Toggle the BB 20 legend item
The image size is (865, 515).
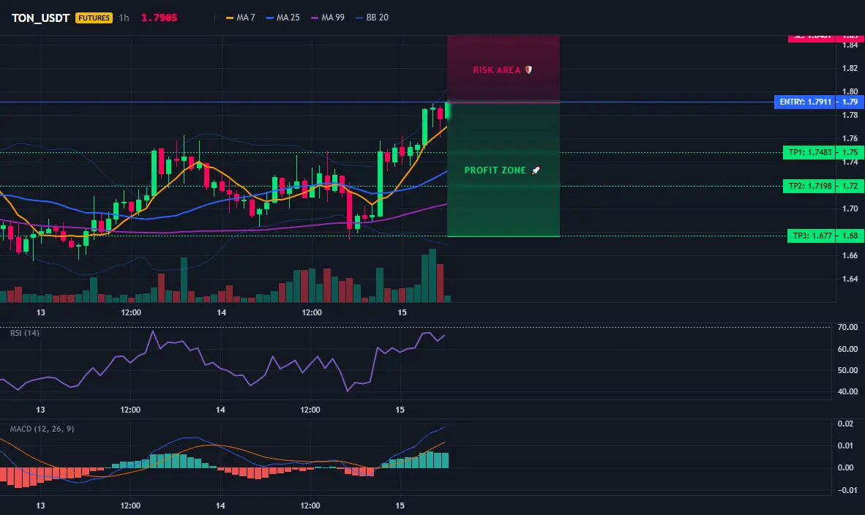point(372,18)
